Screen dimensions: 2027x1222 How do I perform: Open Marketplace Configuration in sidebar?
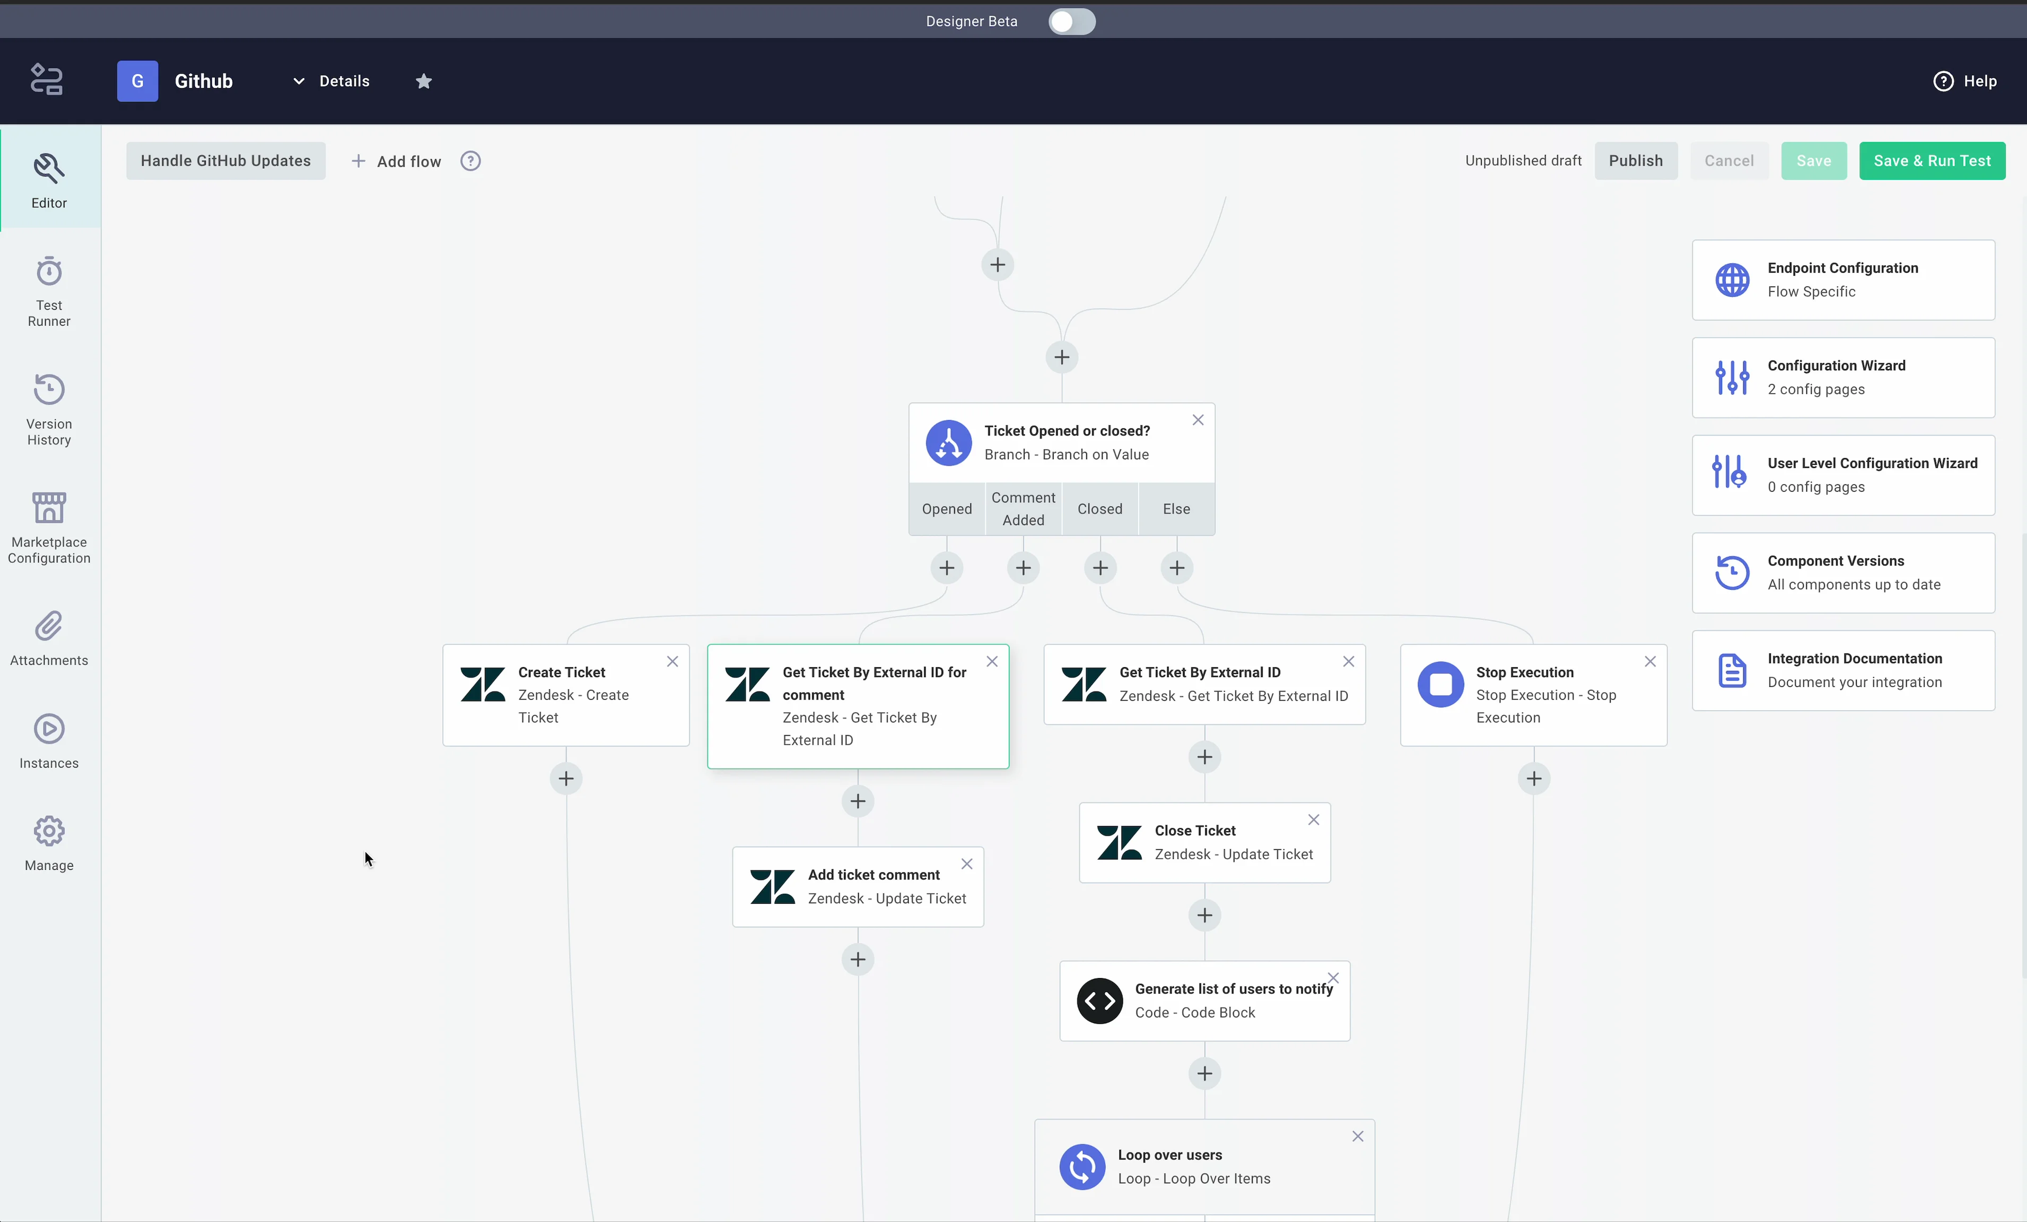pos(49,528)
